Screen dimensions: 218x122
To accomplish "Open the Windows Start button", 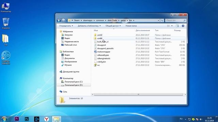I will click(4, 119).
